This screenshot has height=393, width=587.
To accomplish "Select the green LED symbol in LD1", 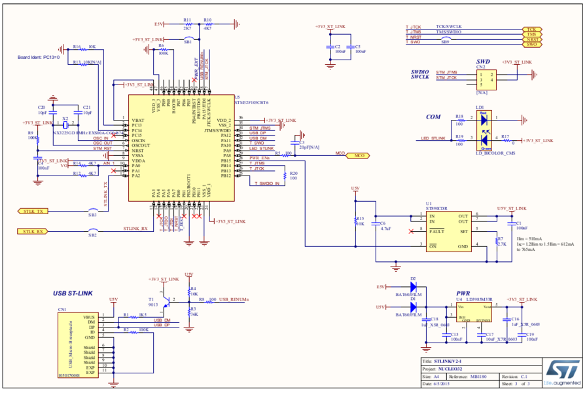I will pyautogui.click(x=484, y=138).
